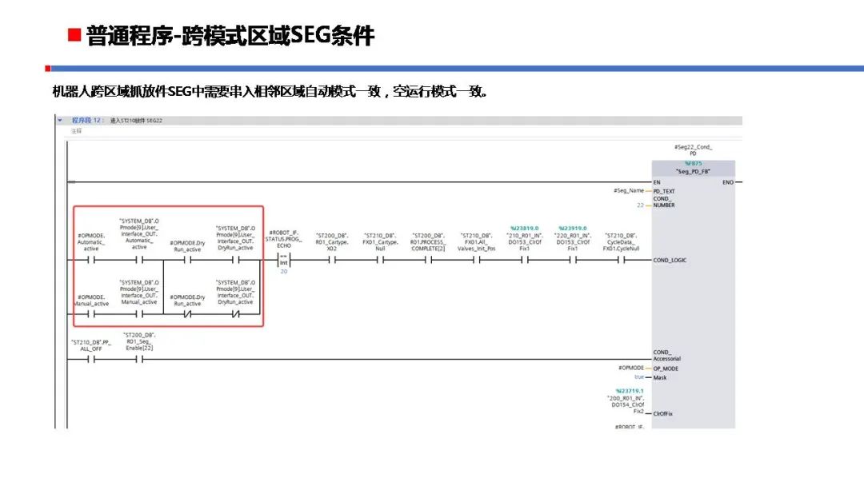Viewport: 864px width, 486px height.
Task: Collapse Network 12 using its disclosure triangle
Action: click(x=58, y=118)
